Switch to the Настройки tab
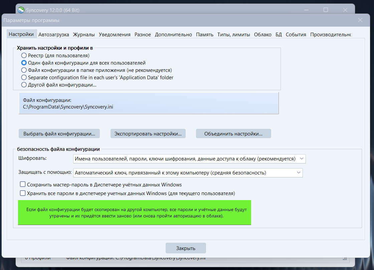The image size is (374, 270). click(x=21, y=34)
